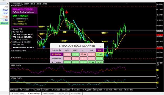
Task: Select the BTCUSD symbol in scanner
Action: pos(56,62)
